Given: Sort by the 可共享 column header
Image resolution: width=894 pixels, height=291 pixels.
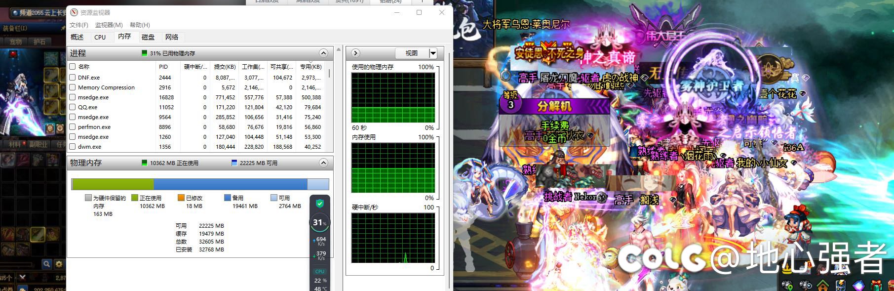Looking at the screenshot, I should 282,67.
